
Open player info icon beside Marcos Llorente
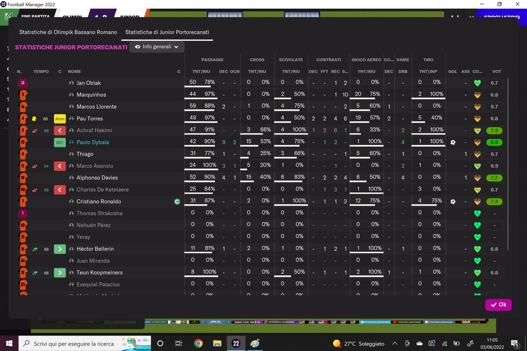[x=71, y=107]
